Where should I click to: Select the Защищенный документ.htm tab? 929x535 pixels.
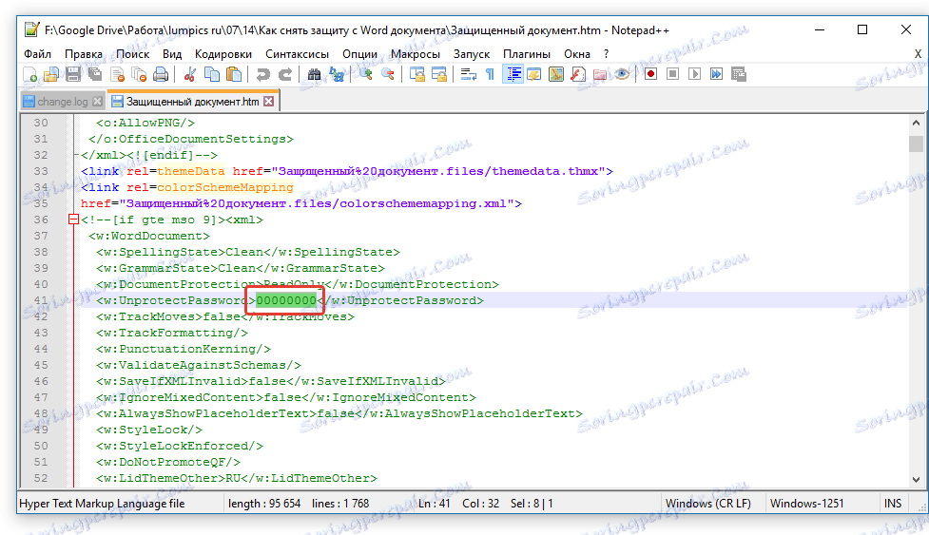click(x=193, y=102)
